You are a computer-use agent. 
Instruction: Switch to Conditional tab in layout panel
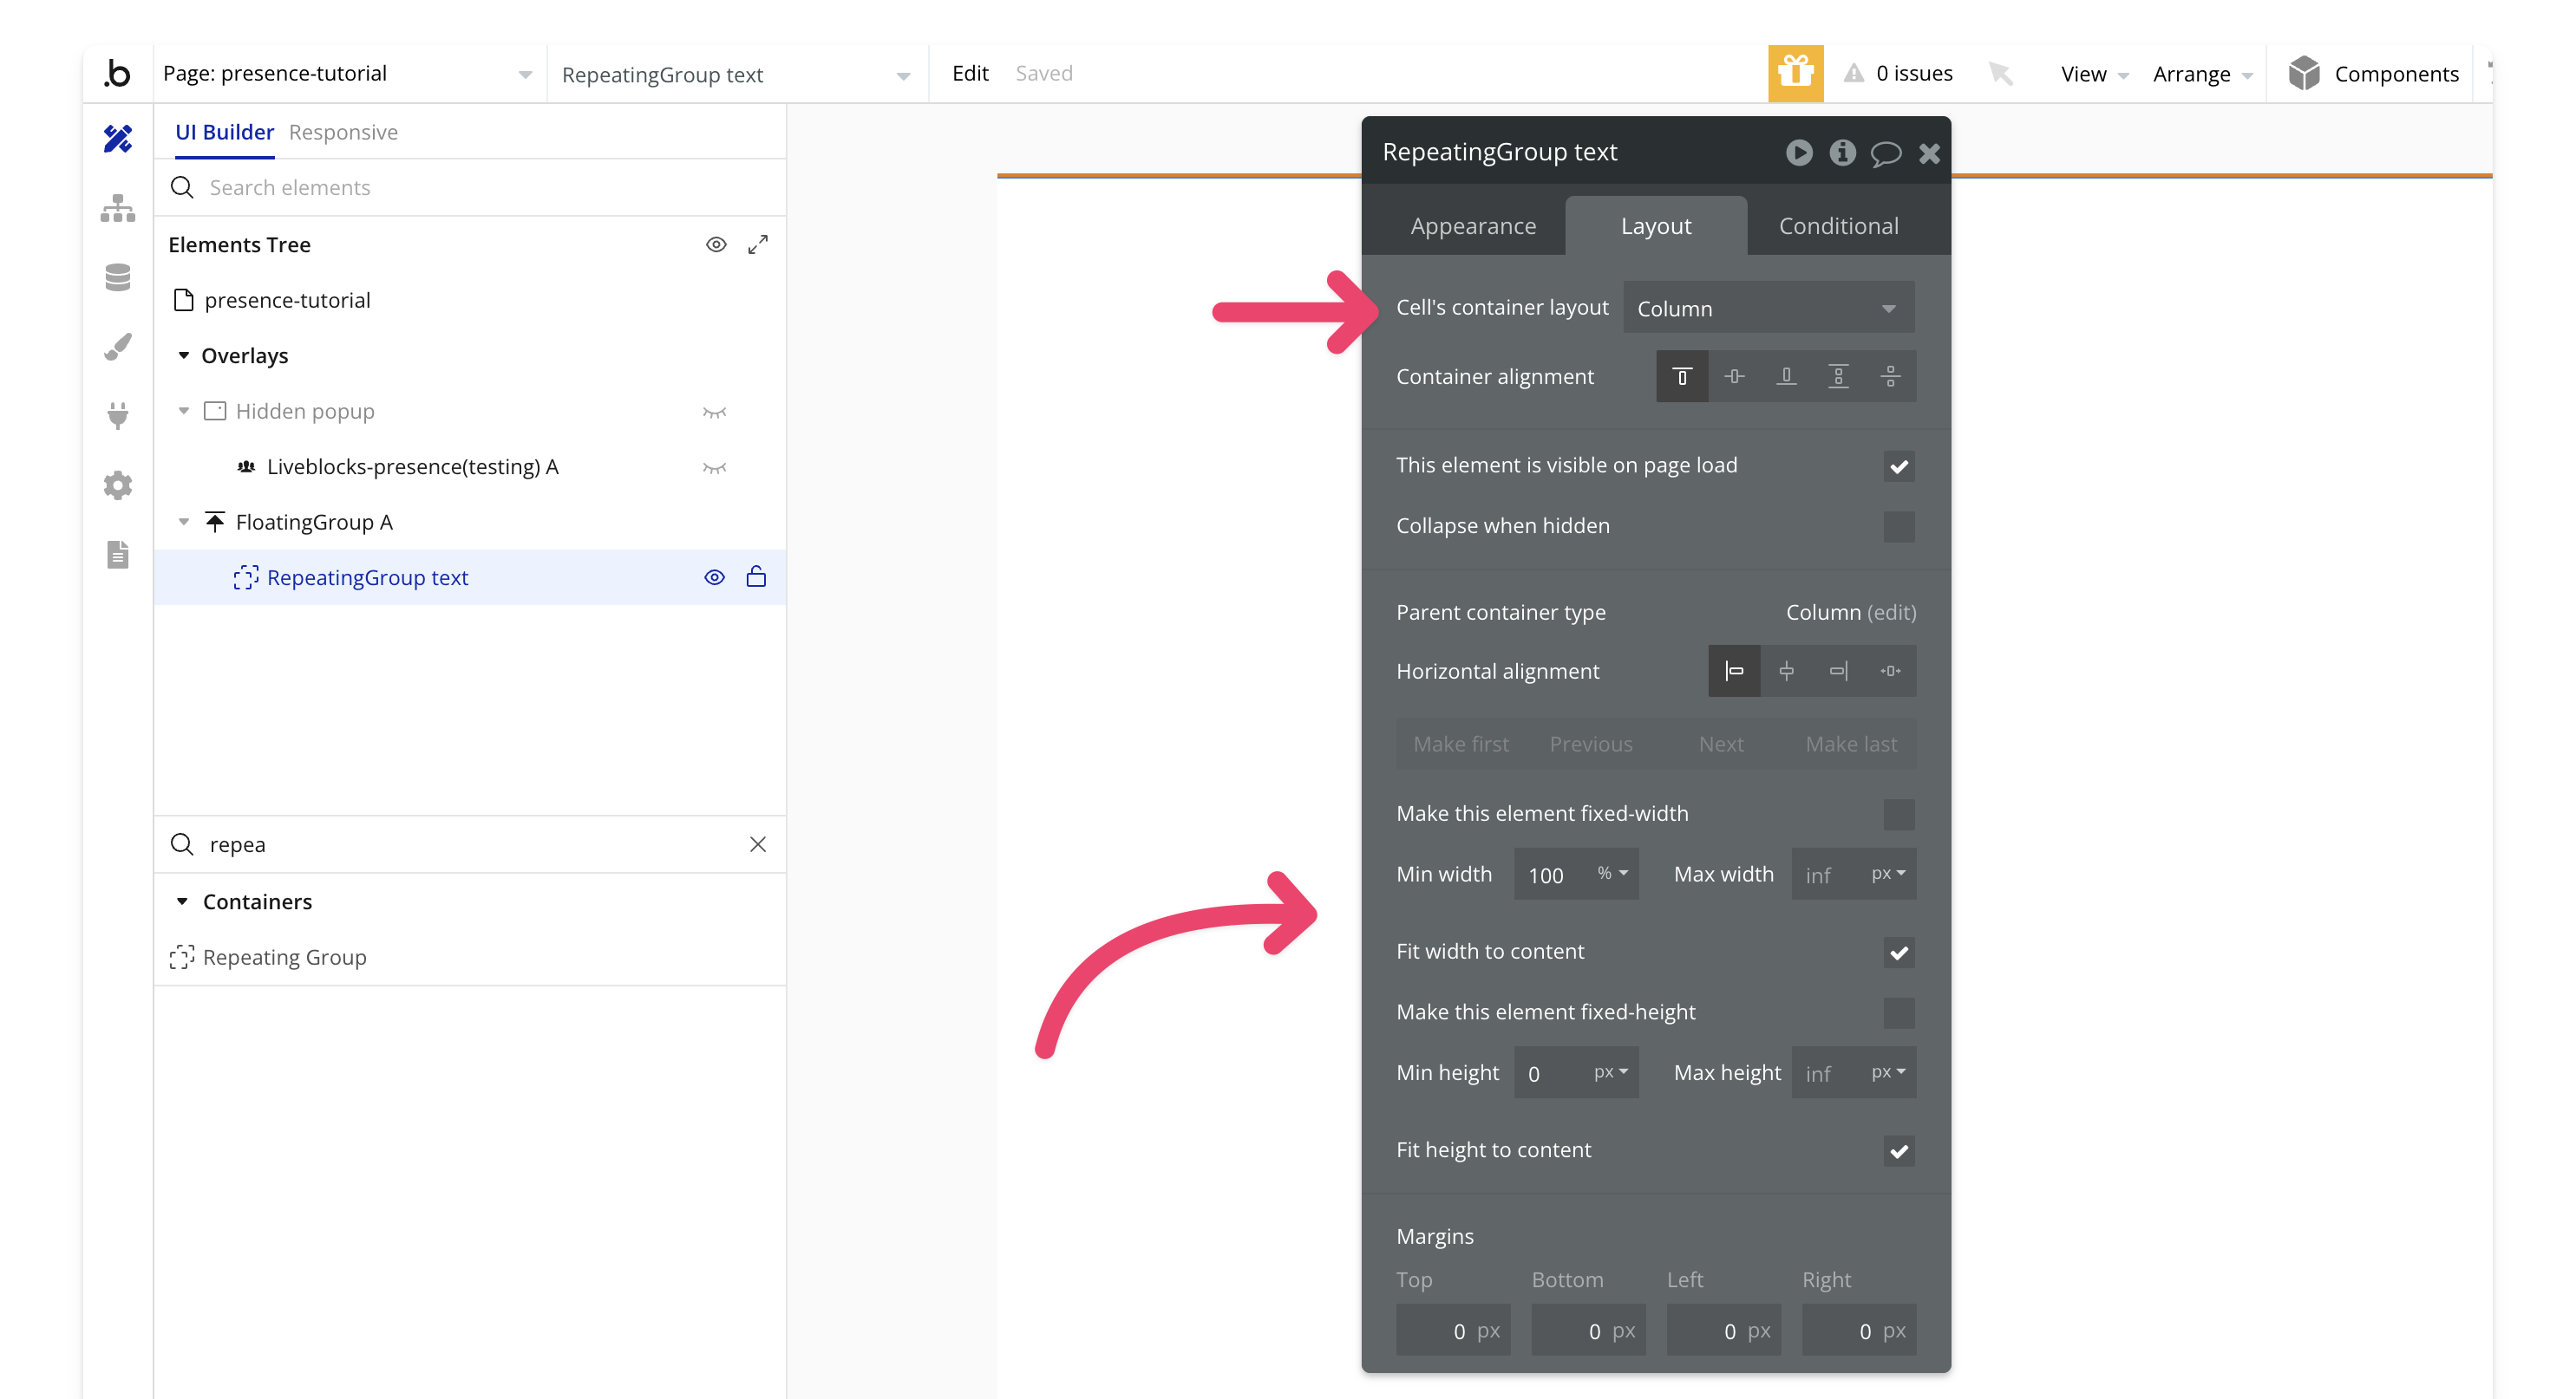[1835, 224]
